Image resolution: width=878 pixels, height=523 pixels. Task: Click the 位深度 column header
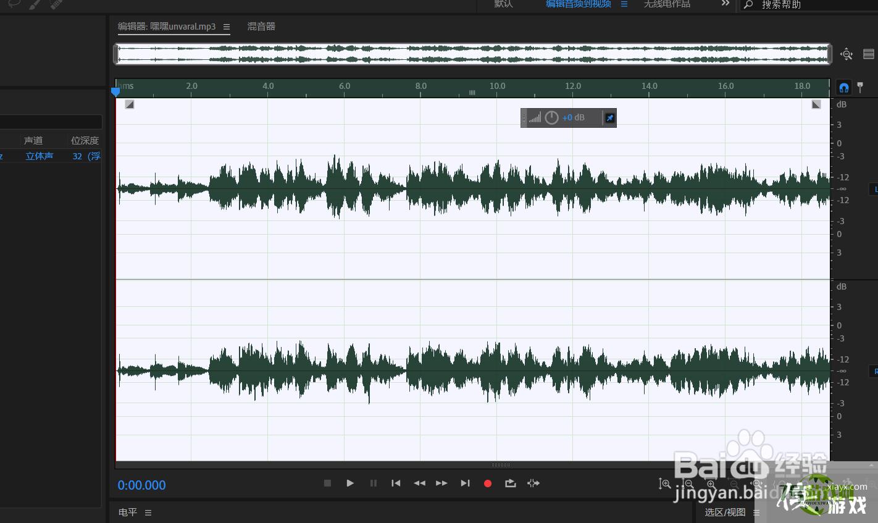click(x=85, y=141)
